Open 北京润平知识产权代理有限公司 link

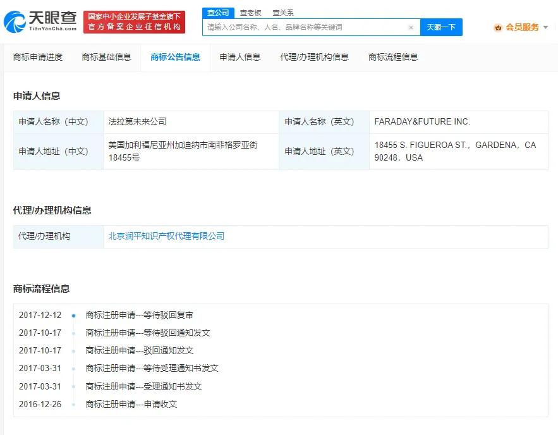coord(166,236)
